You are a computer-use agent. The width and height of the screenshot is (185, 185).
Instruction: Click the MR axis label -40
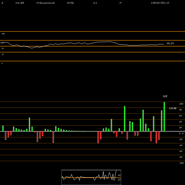click(x=181, y=145)
